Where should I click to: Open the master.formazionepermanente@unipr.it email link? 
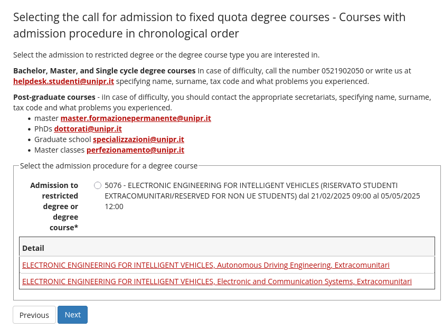(136, 118)
